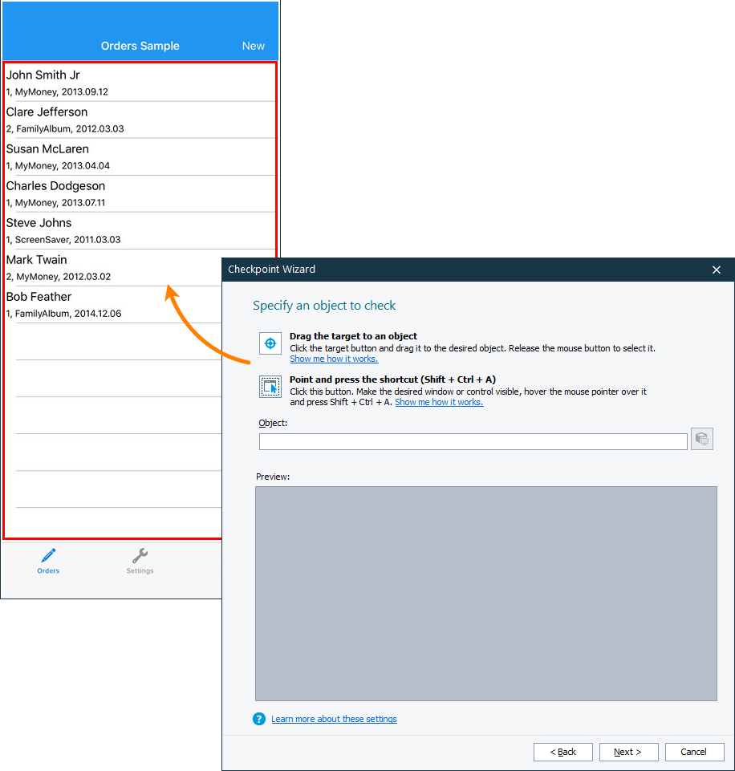Click inside the Object input field
Screen dimensions: 735x771
click(x=473, y=441)
